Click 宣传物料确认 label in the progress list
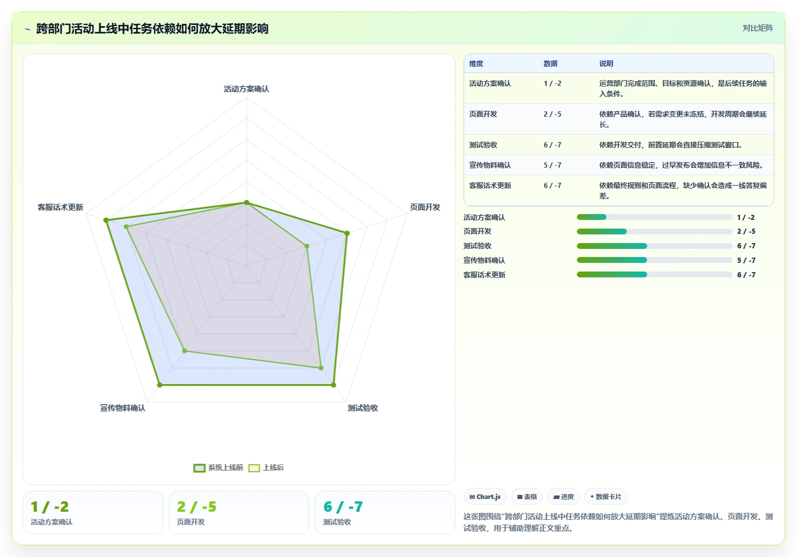Screen dimensions: 797x557 point(484,261)
